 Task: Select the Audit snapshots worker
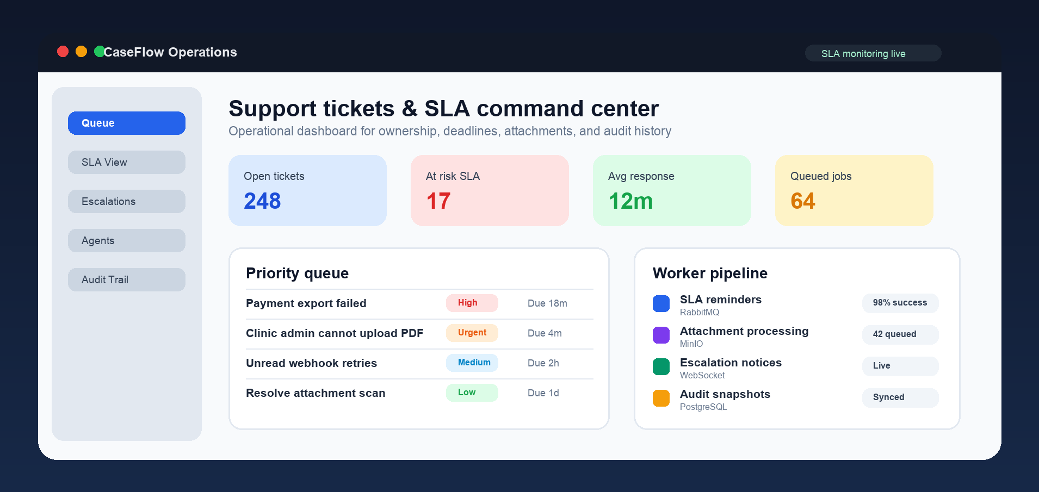click(x=796, y=399)
